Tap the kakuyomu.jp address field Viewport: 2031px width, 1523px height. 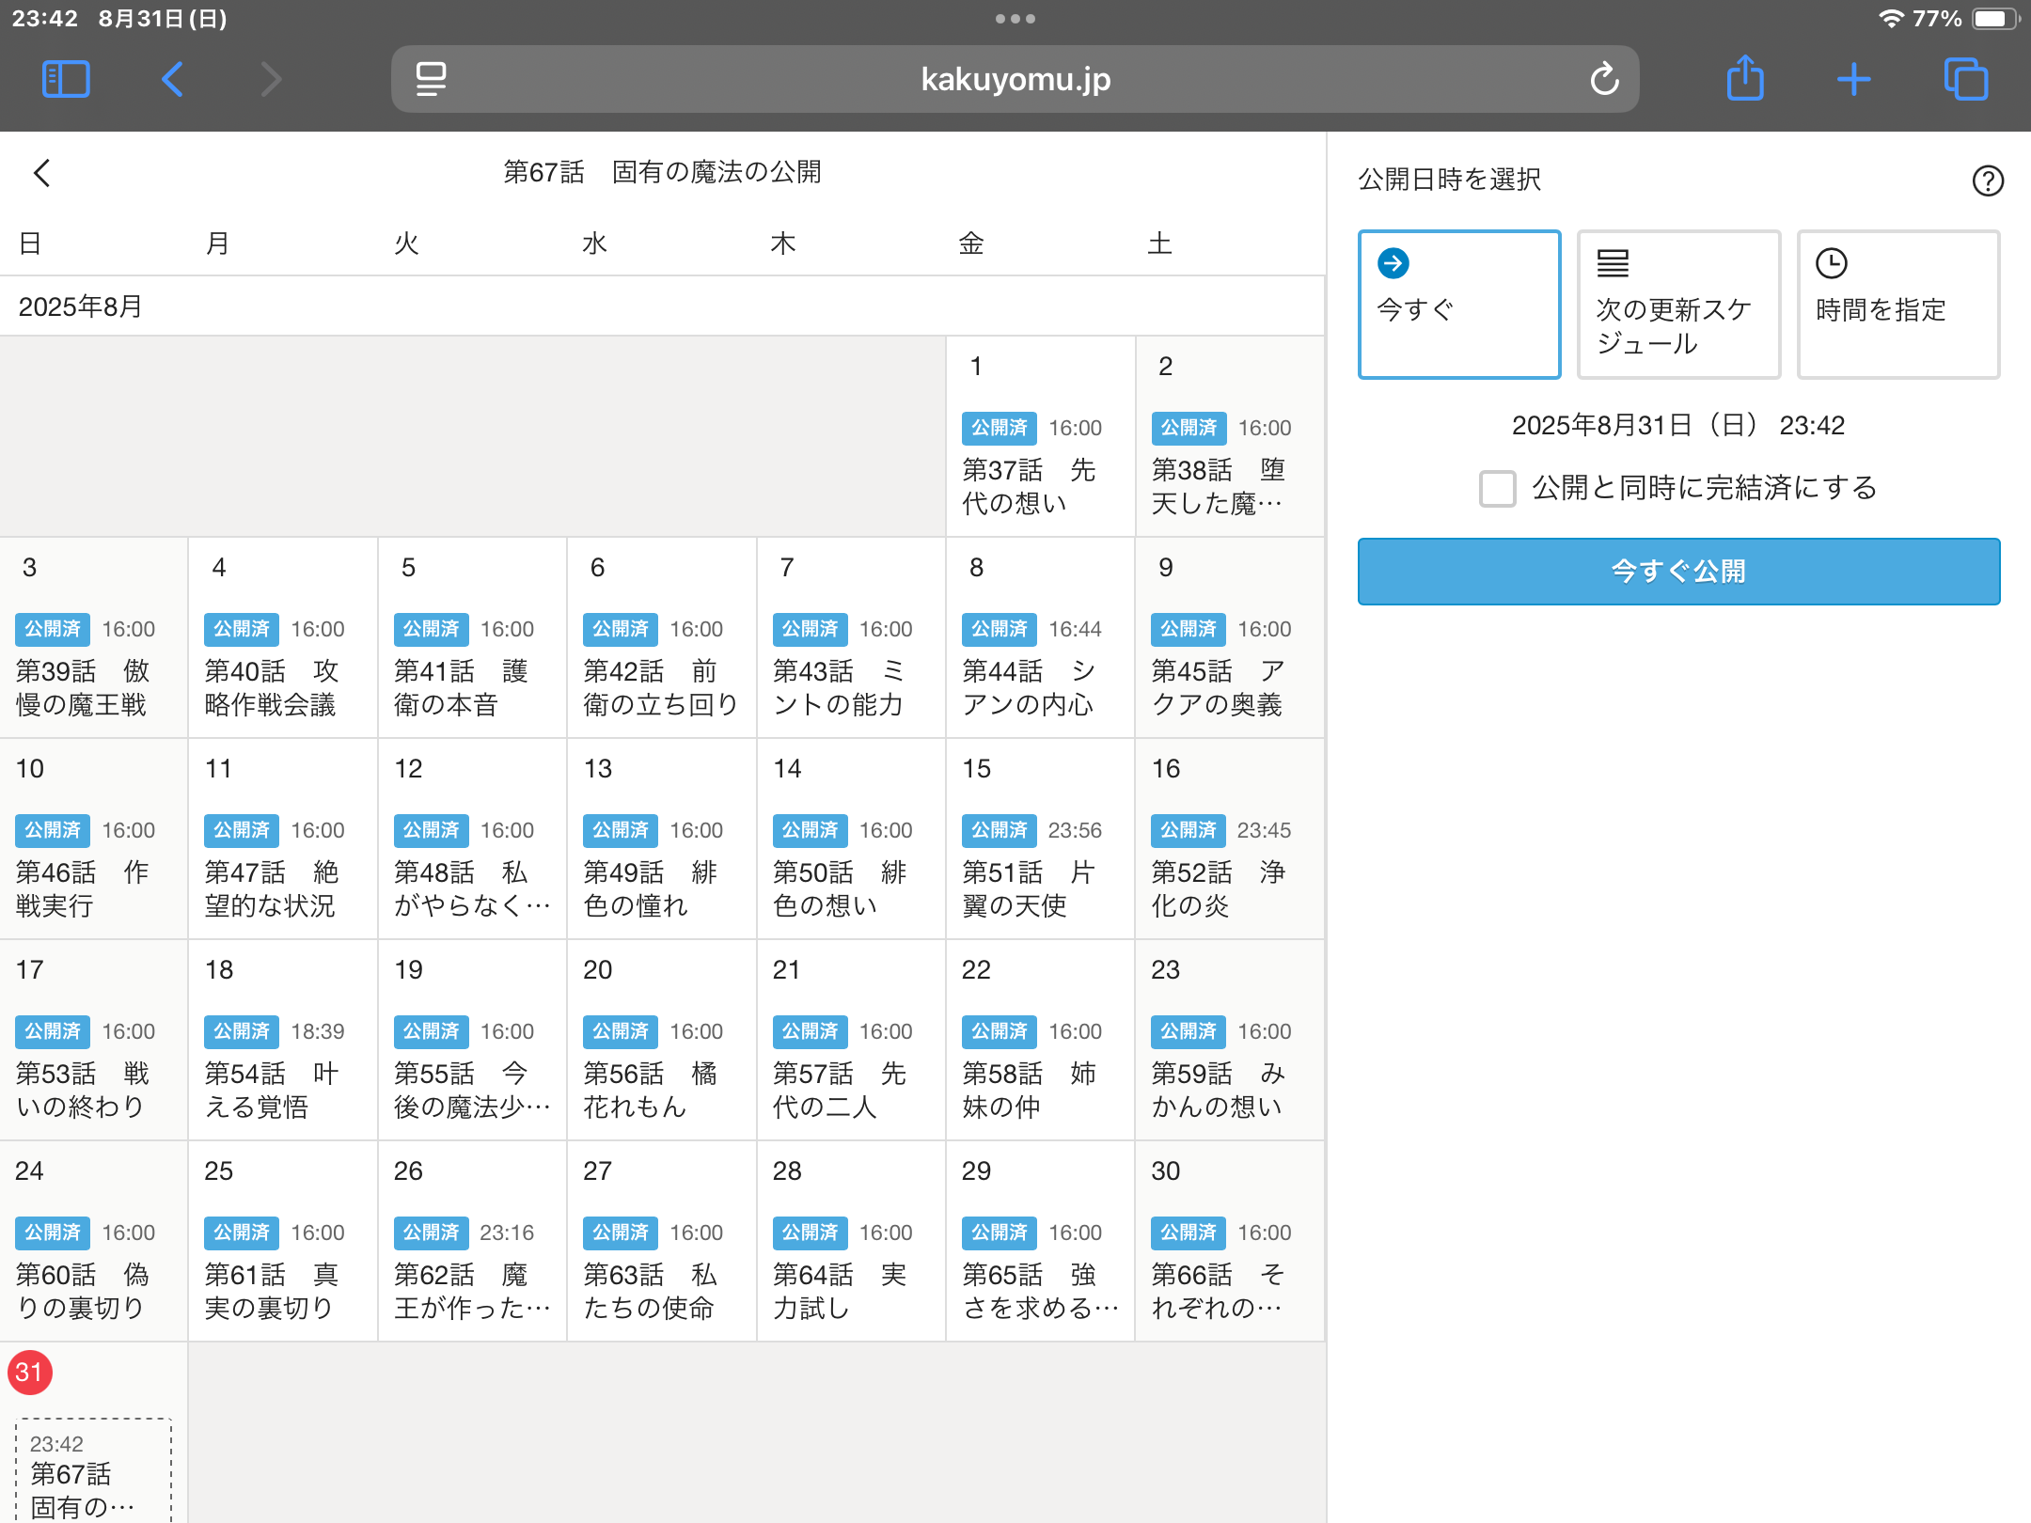(x=1015, y=79)
